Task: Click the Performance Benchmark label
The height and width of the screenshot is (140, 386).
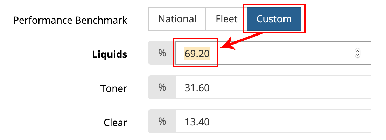Action: (70, 20)
